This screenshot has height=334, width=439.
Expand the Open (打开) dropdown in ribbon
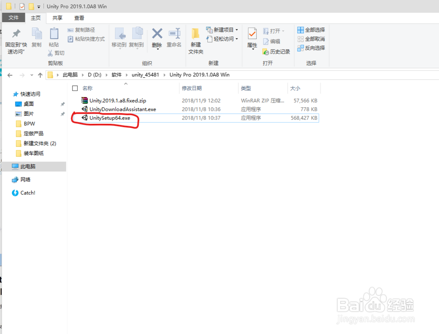[283, 31]
